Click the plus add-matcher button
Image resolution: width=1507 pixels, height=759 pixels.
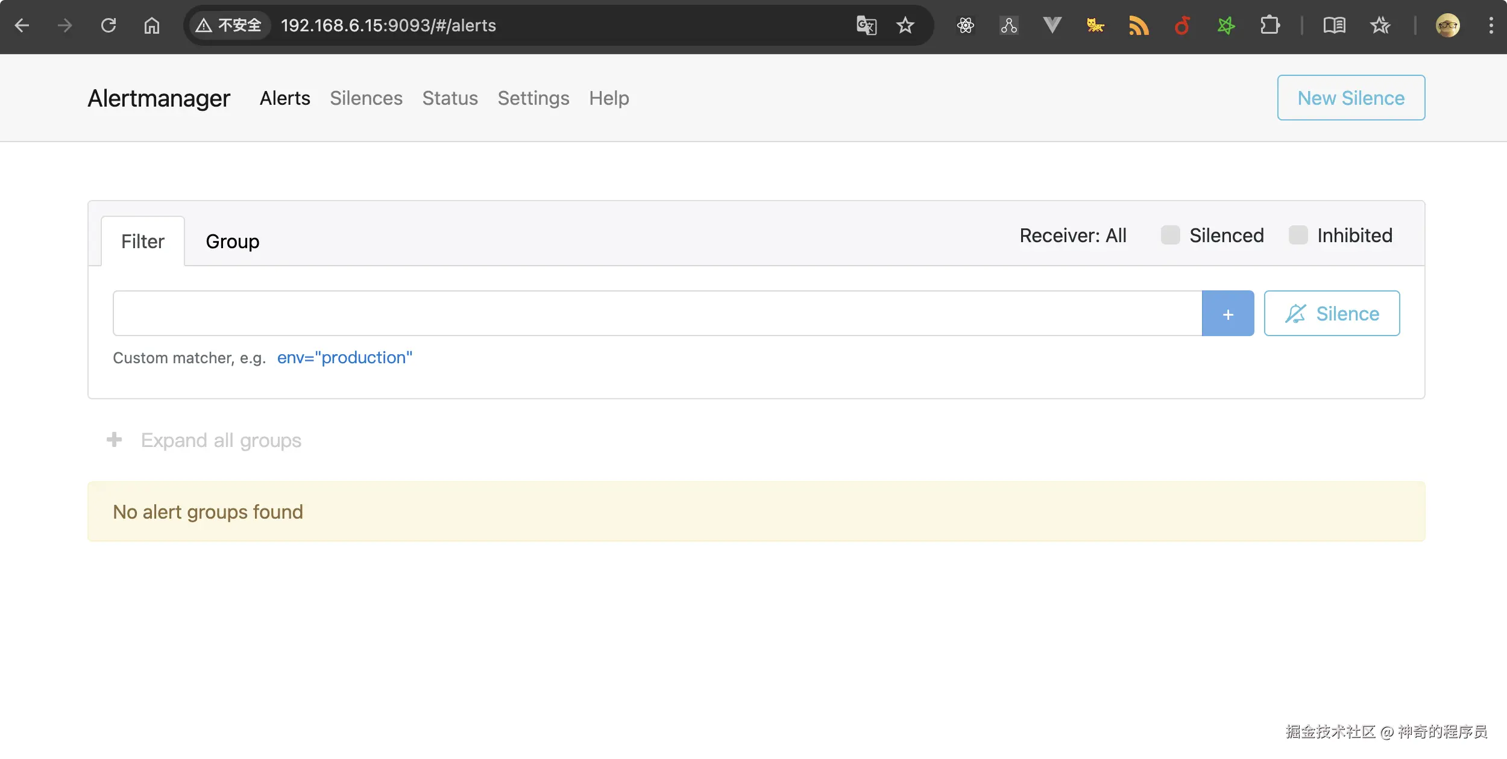(1227, 314)
